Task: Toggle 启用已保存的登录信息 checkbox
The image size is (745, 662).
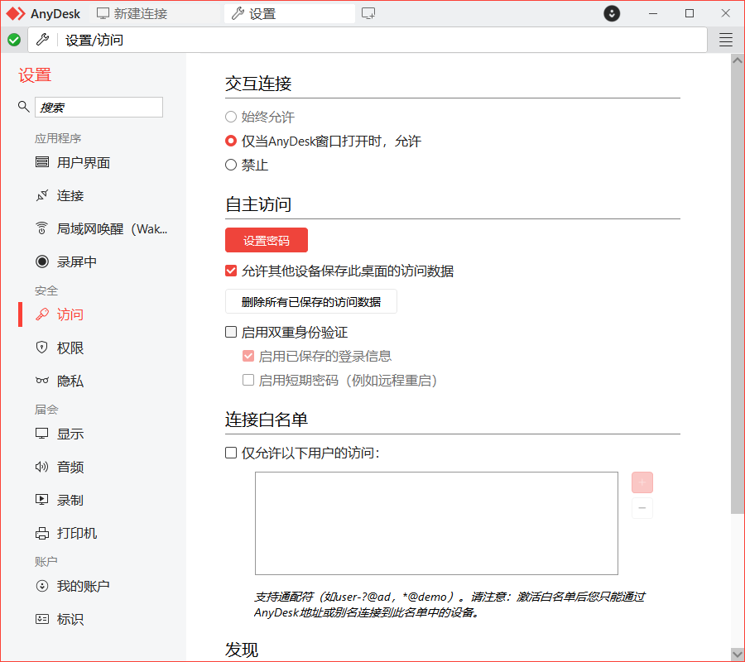Action: (x=248, y=356)
